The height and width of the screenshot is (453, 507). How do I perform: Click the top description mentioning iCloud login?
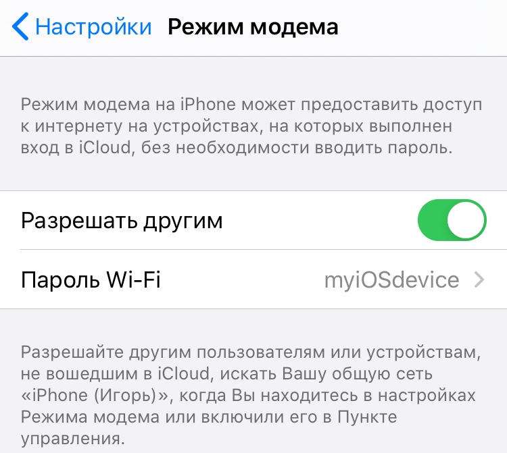[x=251, y=126]
